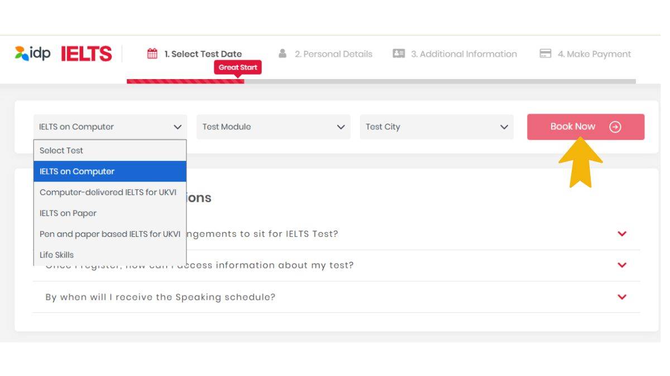Click the ID card icon for Additional Information

(x=399, y=53)
